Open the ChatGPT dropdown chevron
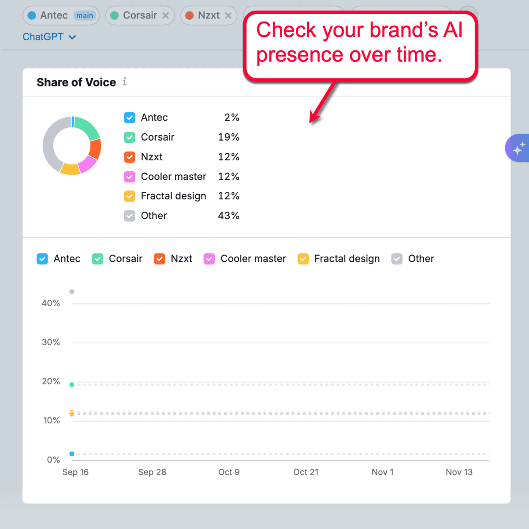This screenshot has width=529, height=529. (73, 37)
